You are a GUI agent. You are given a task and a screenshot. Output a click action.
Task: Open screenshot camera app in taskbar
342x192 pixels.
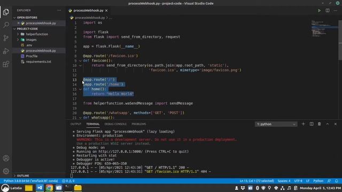59,188
